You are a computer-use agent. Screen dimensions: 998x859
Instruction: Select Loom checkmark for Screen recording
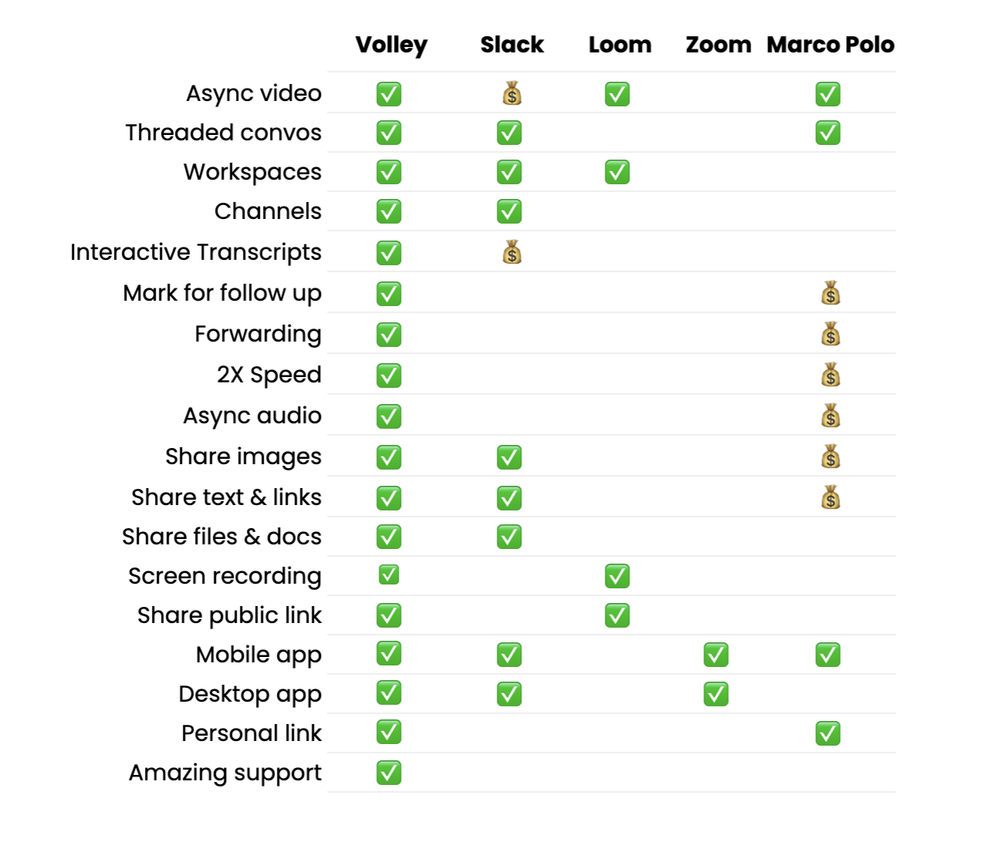point(617,576)
